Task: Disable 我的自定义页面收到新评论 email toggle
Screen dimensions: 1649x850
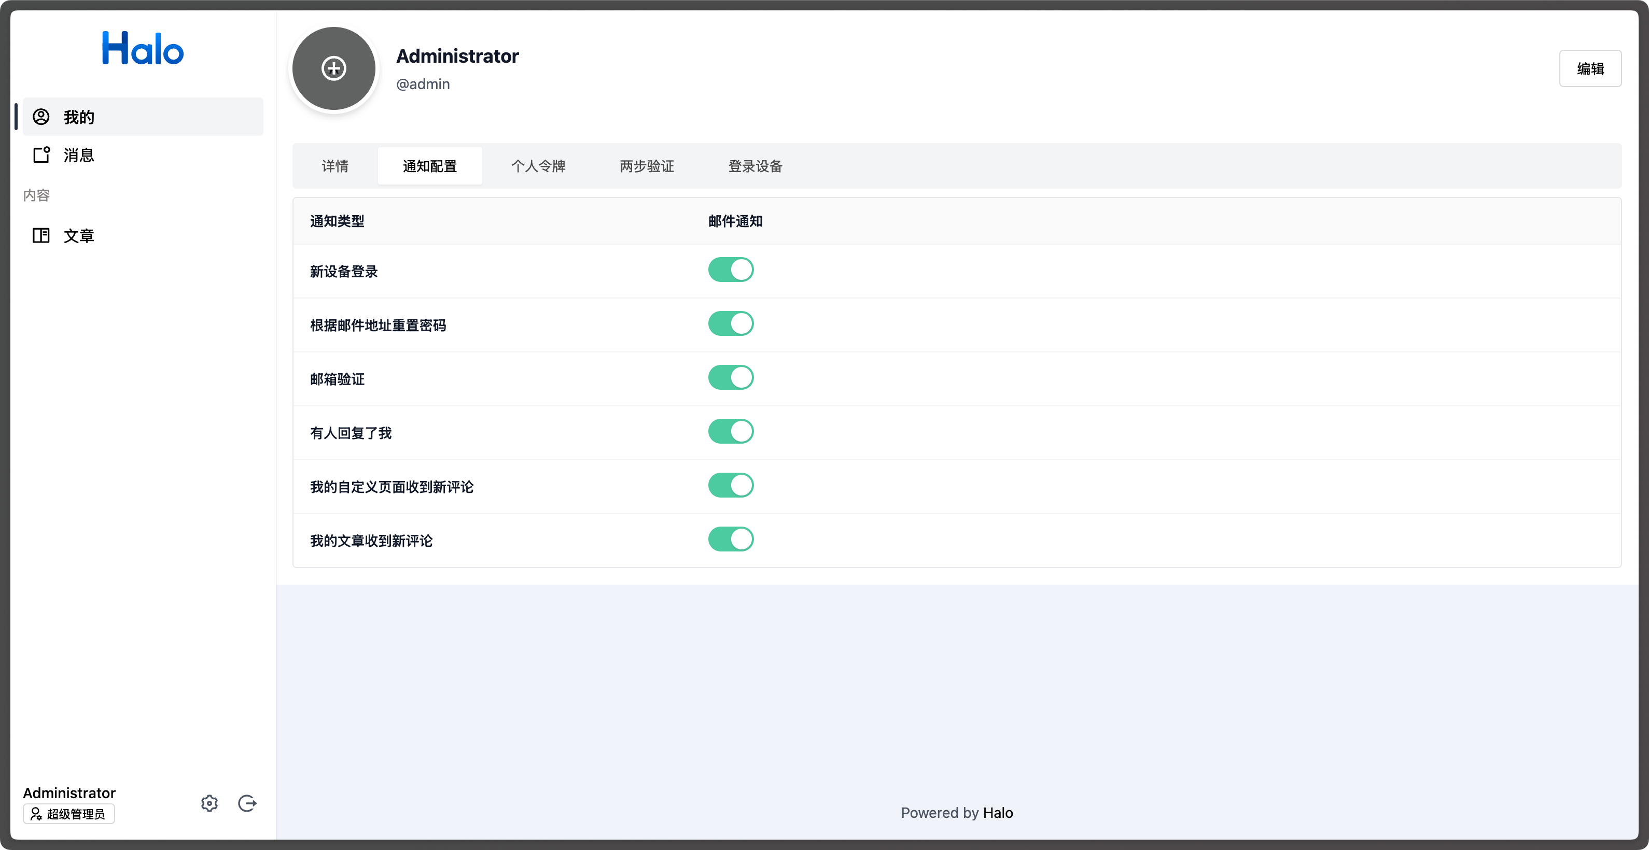Action: [x=731, y=486]
